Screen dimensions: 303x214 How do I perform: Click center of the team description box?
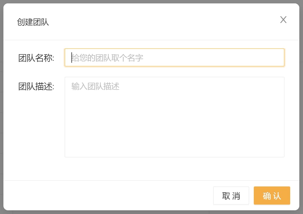point(174,117)
